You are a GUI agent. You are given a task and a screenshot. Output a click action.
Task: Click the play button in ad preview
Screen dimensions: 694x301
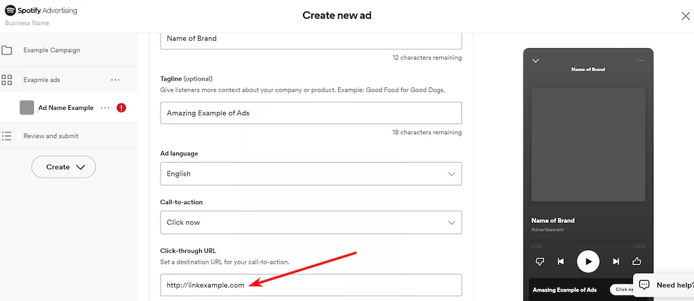click(588, 262)
